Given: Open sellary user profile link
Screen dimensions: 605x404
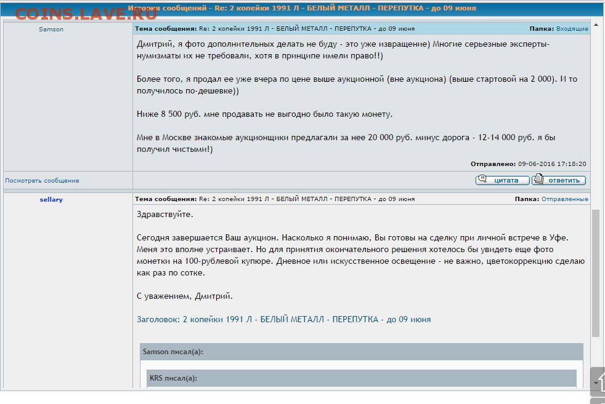Looking at the screenshot, I should tap(51, 199).
